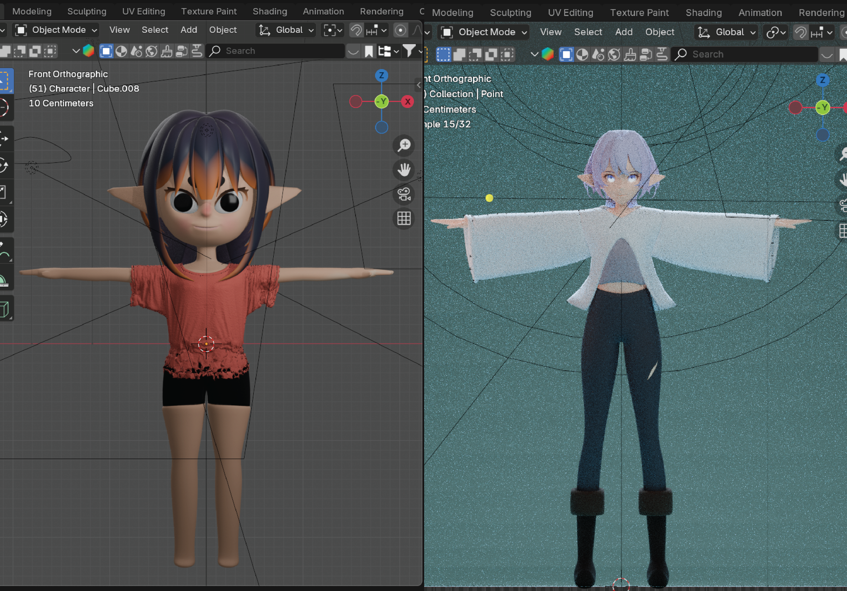Click the colorful hexagon icon in right window
847x591 pixels.
[x=548, y=54]
